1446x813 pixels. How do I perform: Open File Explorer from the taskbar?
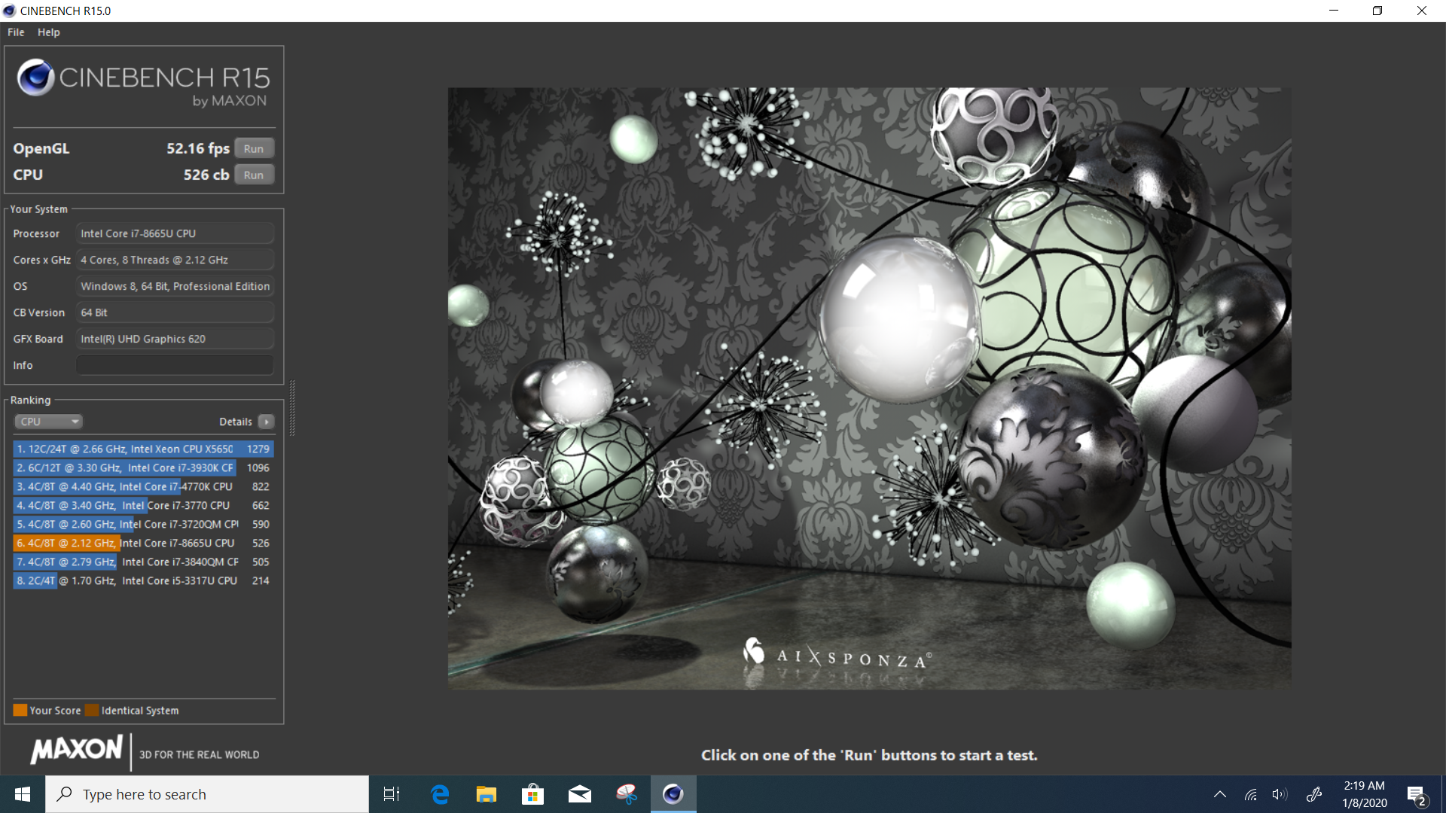[x=487, y=794]
